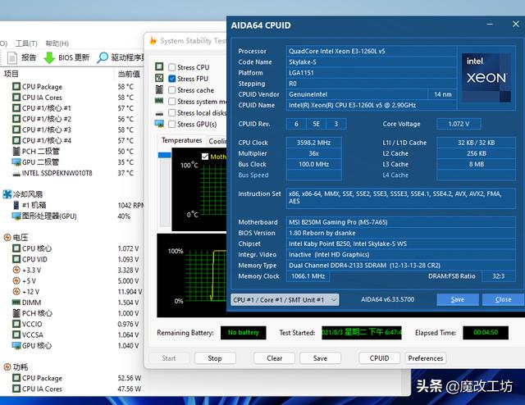
Task: Click the INTEL SSDPEKNW010T8 drive icon
Action: click(16, 174)
